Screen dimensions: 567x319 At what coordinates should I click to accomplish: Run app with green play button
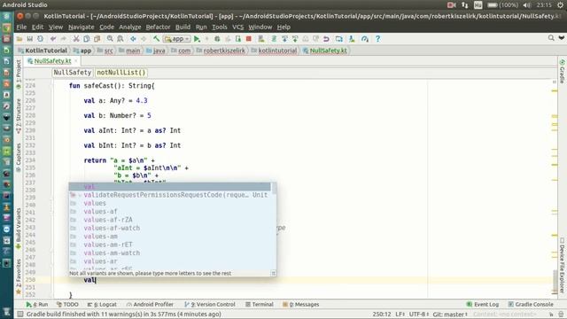(x=197, y=39)
